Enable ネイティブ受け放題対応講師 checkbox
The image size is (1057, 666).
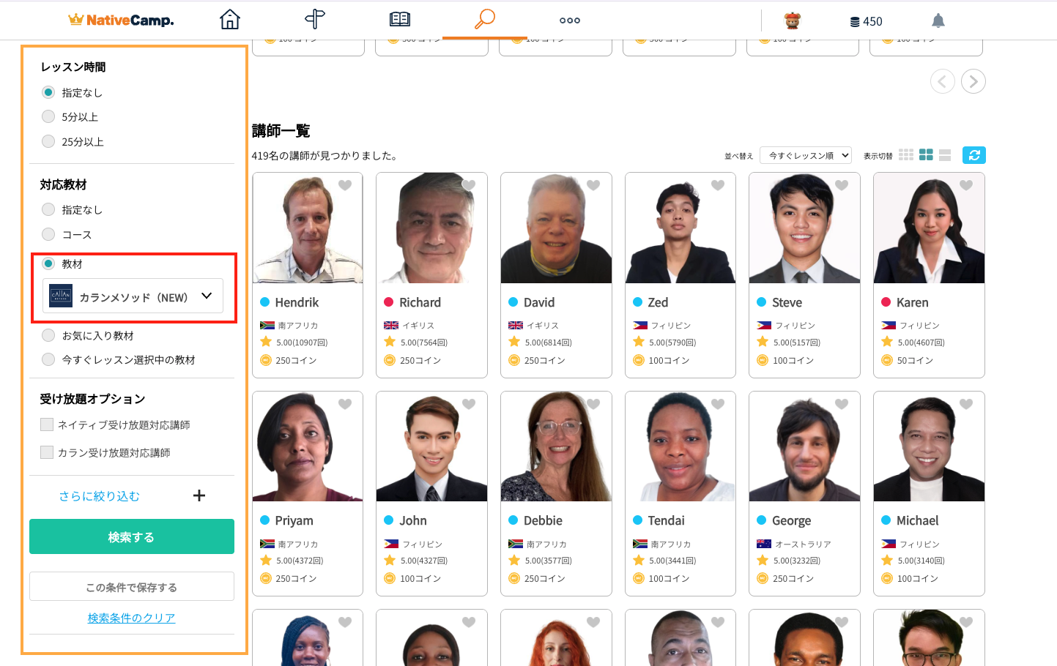[47, 424]
